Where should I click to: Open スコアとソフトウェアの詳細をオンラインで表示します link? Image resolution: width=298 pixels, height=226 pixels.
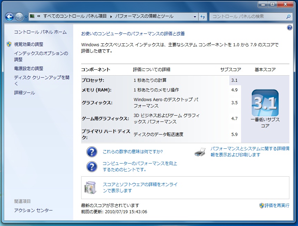pyautogui.click(x=140, y=187)
